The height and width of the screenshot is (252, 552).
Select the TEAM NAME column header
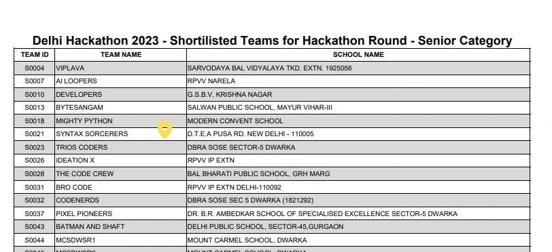121,55
